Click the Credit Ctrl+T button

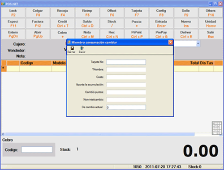point(62,24)
